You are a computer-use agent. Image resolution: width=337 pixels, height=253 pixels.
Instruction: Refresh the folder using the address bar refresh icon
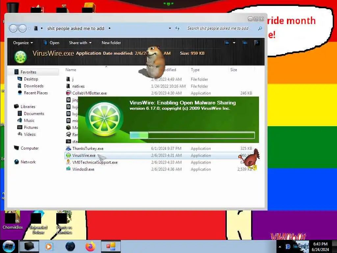tap(177, 28)
